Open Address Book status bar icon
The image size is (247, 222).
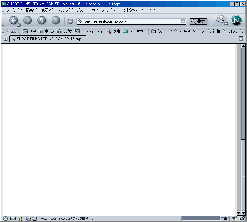tap(35, 219)
